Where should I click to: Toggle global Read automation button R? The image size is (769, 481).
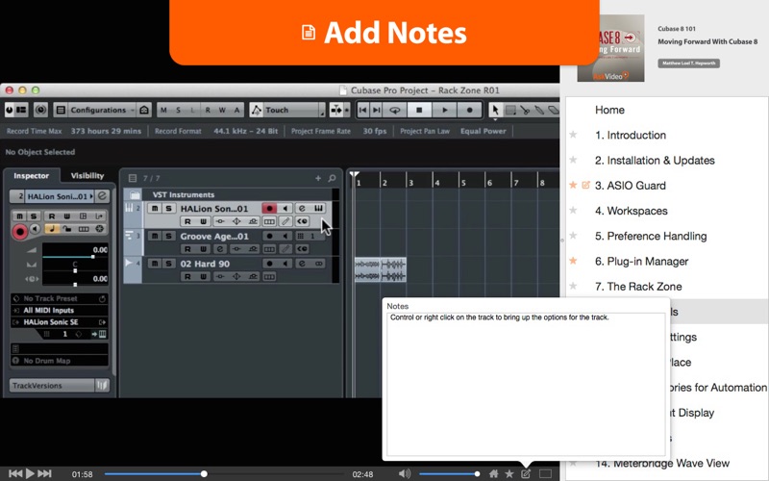208,110
